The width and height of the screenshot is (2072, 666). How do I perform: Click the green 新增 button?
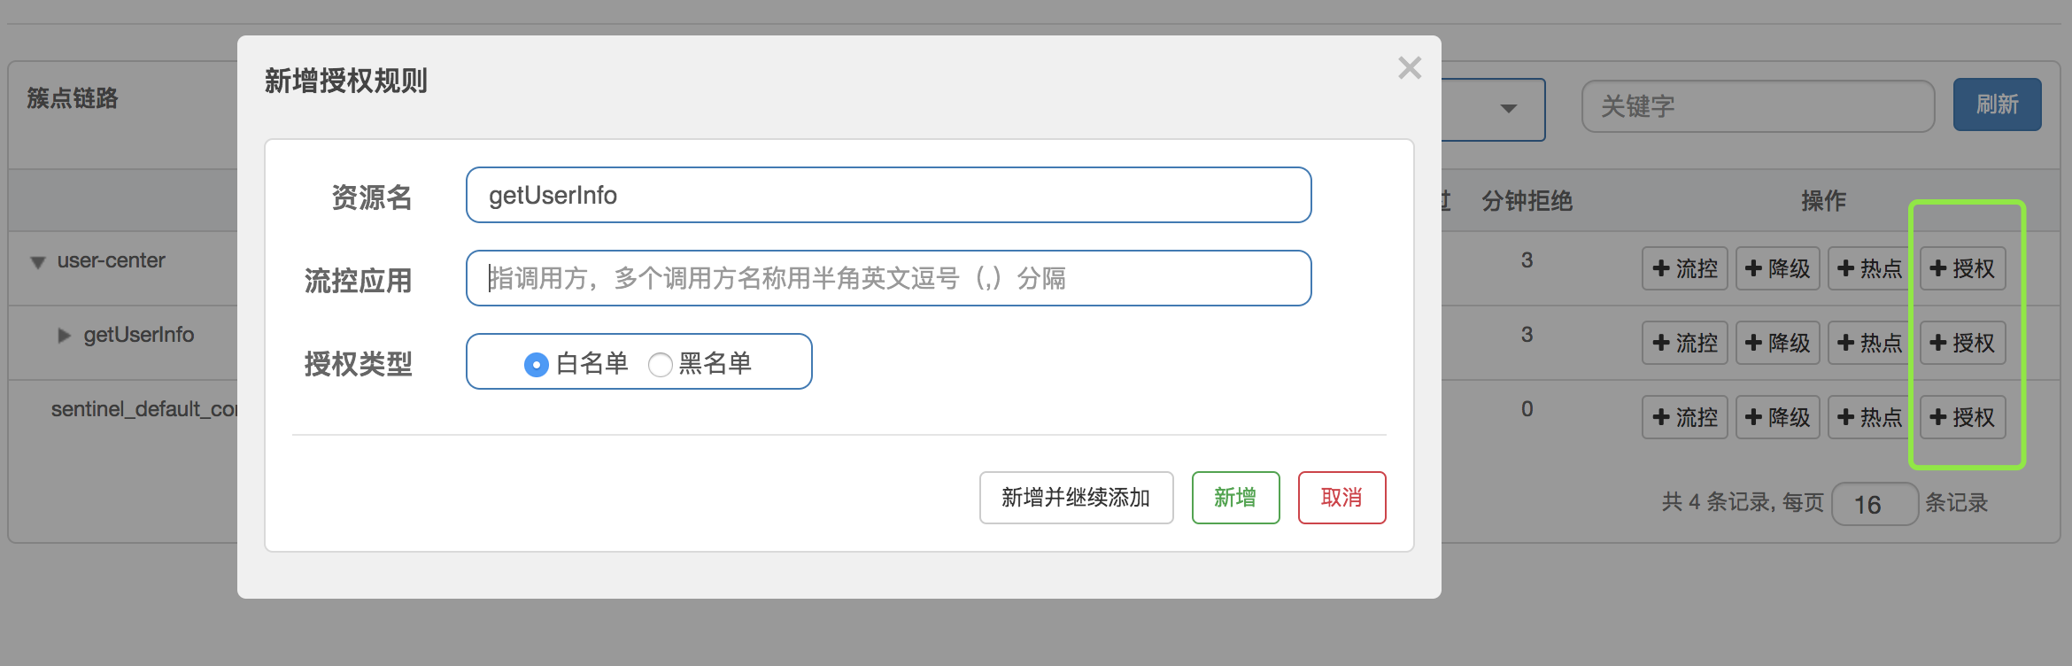[x=1235, y=498]
